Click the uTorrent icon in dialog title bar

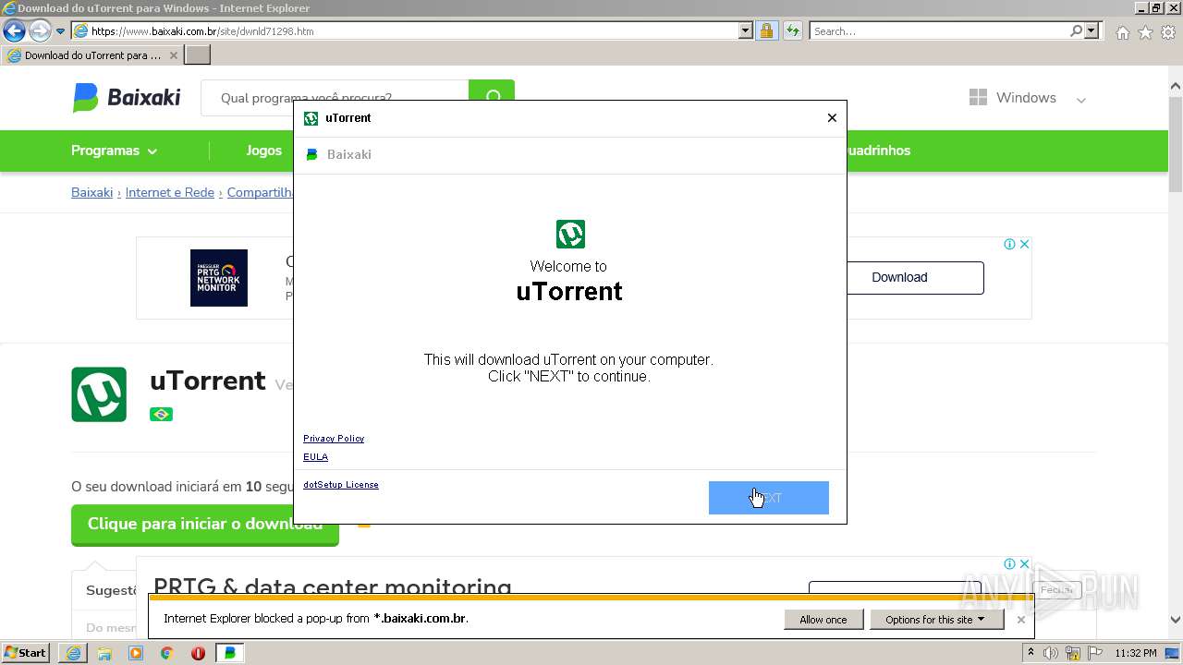point(311,118)
